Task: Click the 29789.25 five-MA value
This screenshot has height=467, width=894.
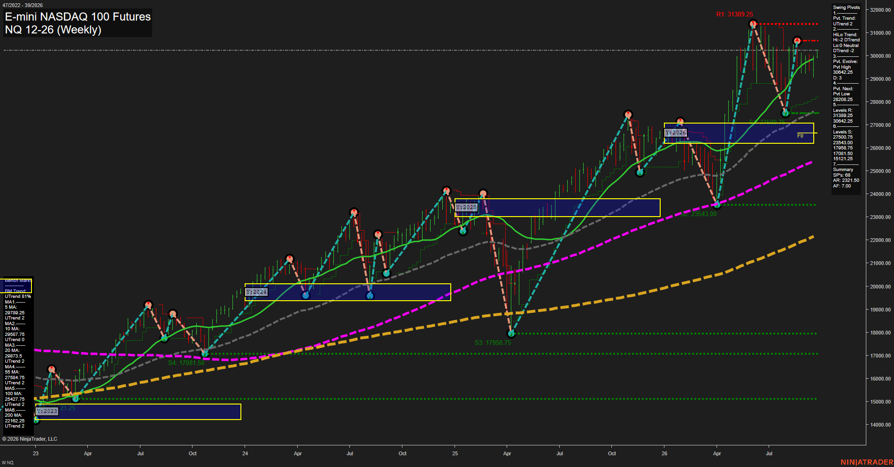Action: tap(15, 313)
